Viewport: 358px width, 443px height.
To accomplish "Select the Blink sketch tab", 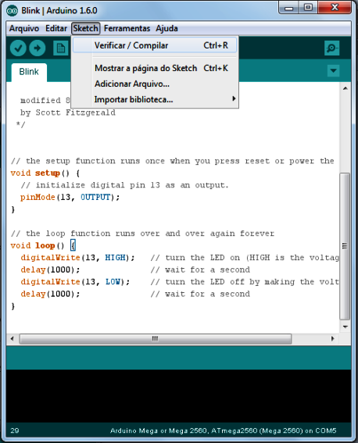I will click(29, 72).
